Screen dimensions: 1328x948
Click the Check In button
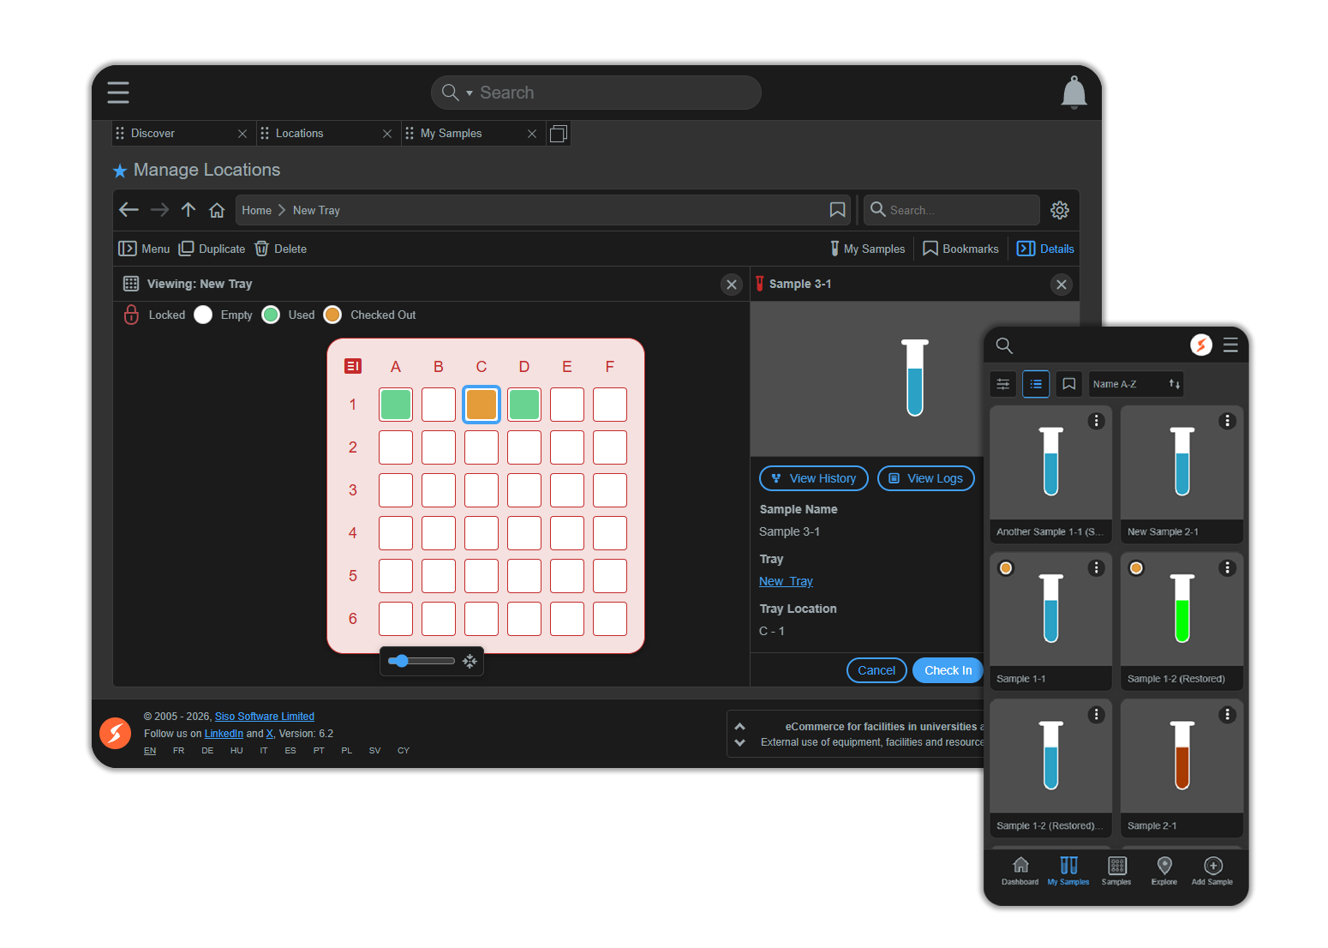click(947, 669)
